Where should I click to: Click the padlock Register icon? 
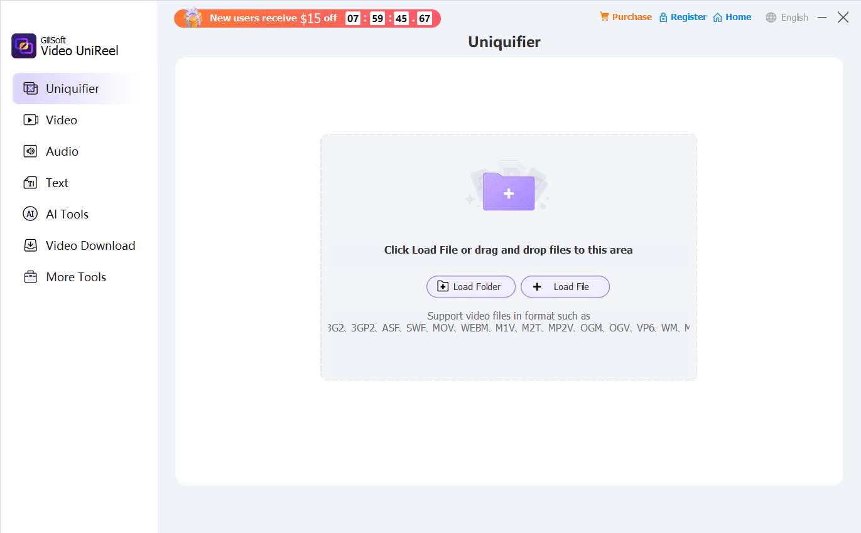(663, 18)
